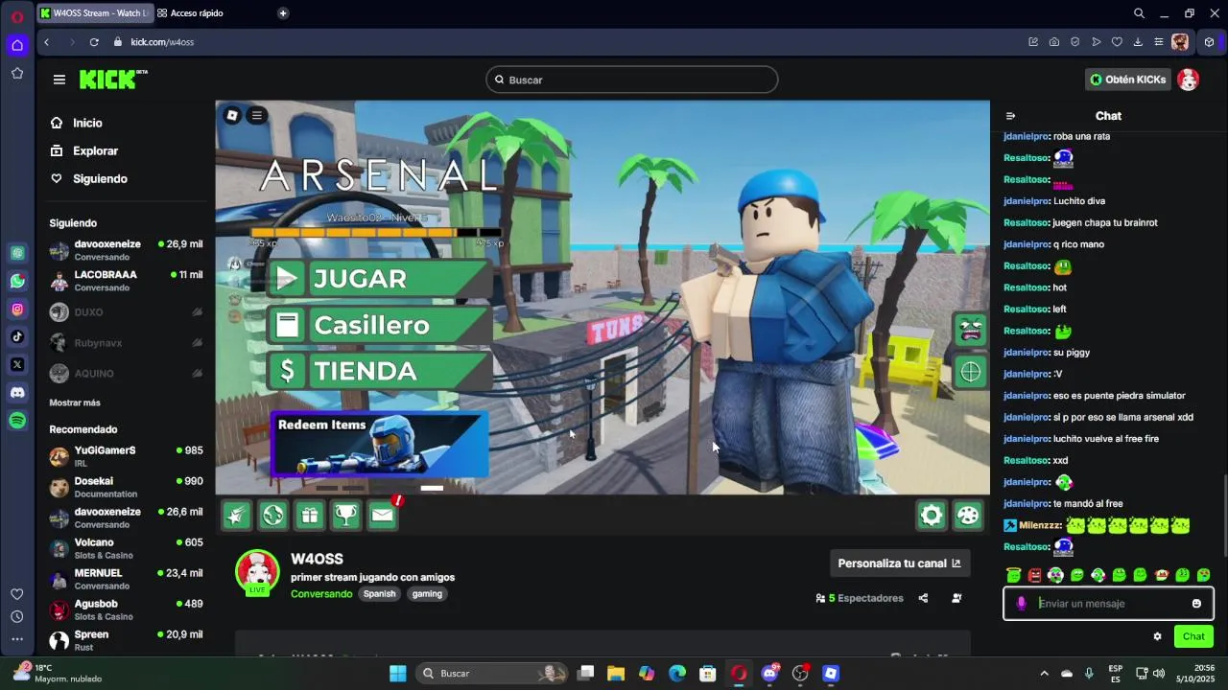This screenshot has height=690, width=1228.
Task: Open Discord in Opera sidebar
Action: pos(17,392)
